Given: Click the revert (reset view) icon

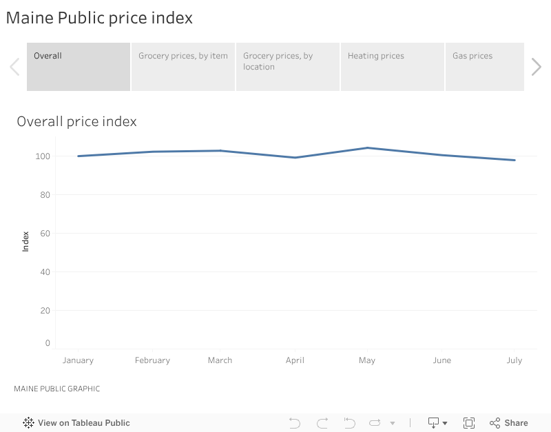Looking at the screenshot, I should [349, 423].
